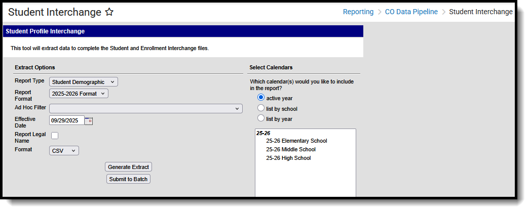Pick 25-26 Middle School calendar
Viewport: 530px width, 212px height.
[x=291, y=150]
